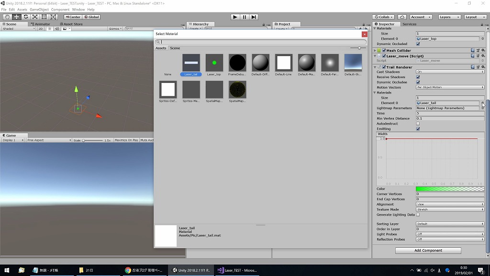Select the Laser_top material thumbnail
This screenshot has height=276, width=490.
214,63
